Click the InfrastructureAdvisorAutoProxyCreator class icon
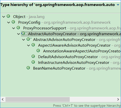The height and width of the screenshot is (108, 121). point(33,62)
